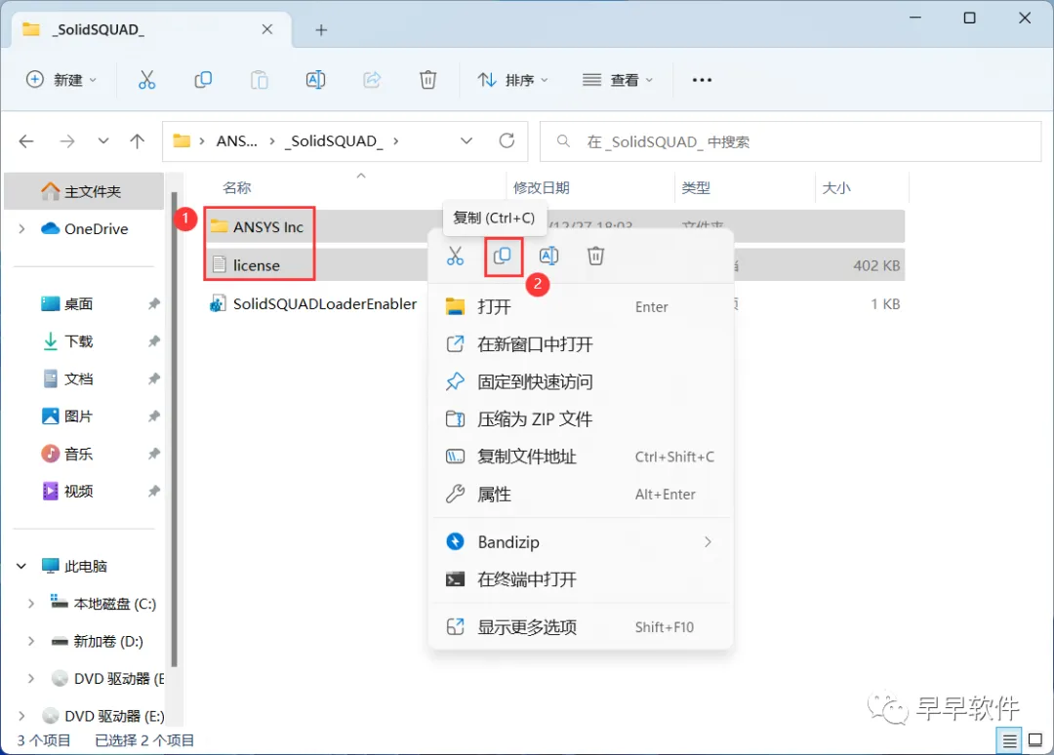
Task: Go up one folder level
Action: click(x=138, y=141)
